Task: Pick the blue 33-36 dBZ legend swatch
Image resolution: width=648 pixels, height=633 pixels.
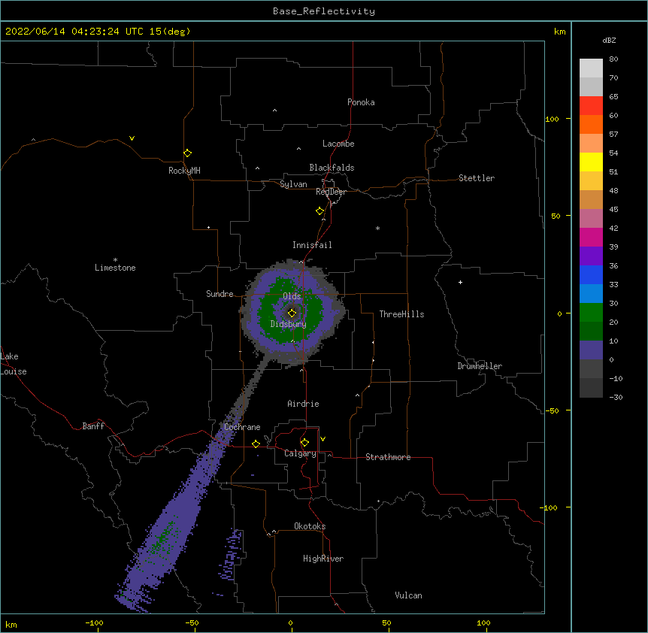Action: 591,274
